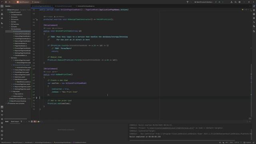The image size is (256, 144).
Task: Click the AddNewPrintItem breadcrumb
Action: [80, 142]
